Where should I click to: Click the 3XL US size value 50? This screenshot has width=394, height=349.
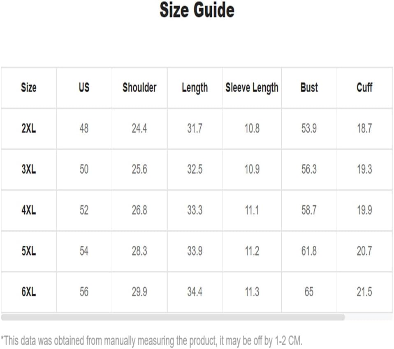point(84,169)
